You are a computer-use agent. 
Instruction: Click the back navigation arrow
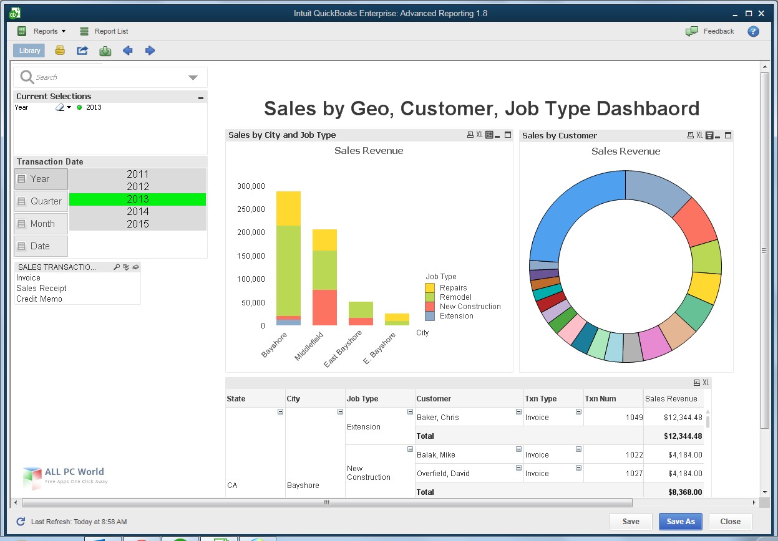[127, 50]
